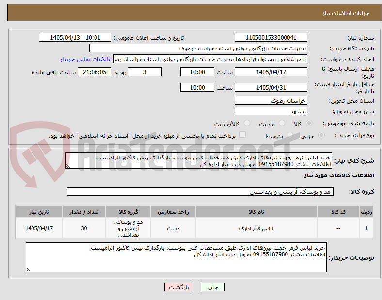382x300 pixels.
Task: Click the ساعت باقی مانده label
Action: tap(54, 72)
